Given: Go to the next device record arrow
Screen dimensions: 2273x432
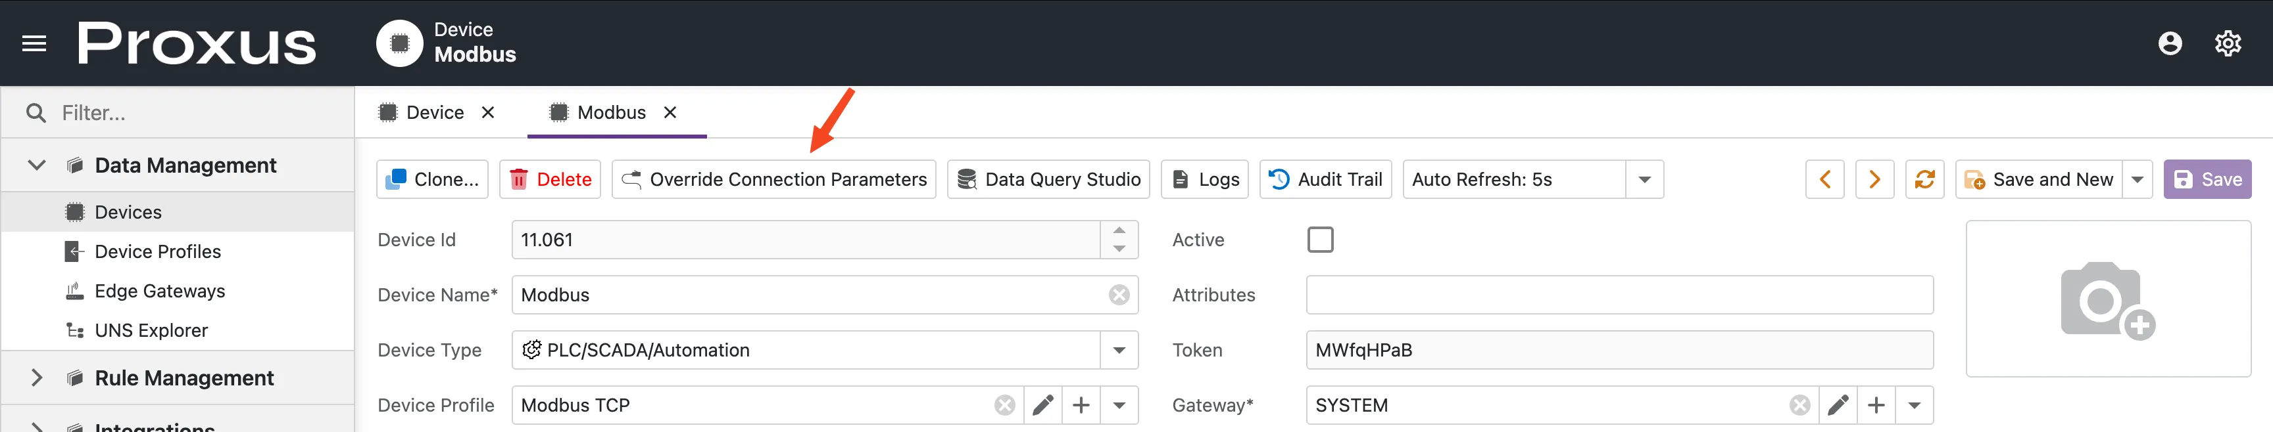Looking at the screenshot, I should tap(1874, 180).
